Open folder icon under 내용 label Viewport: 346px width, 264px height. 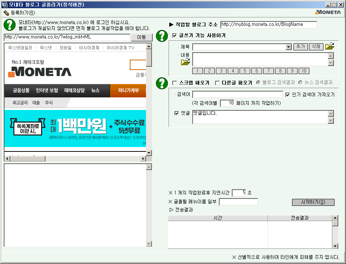click(x=185, y=62)
